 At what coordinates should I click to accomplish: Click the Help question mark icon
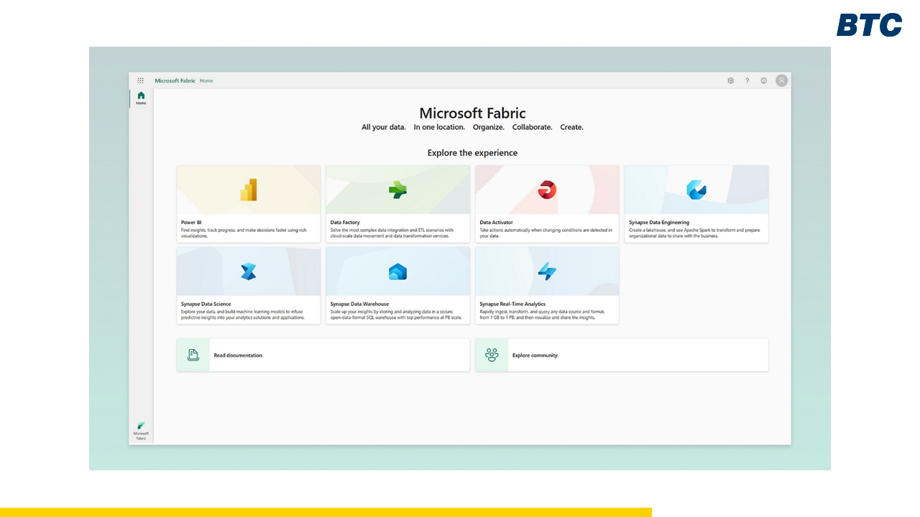747,80
